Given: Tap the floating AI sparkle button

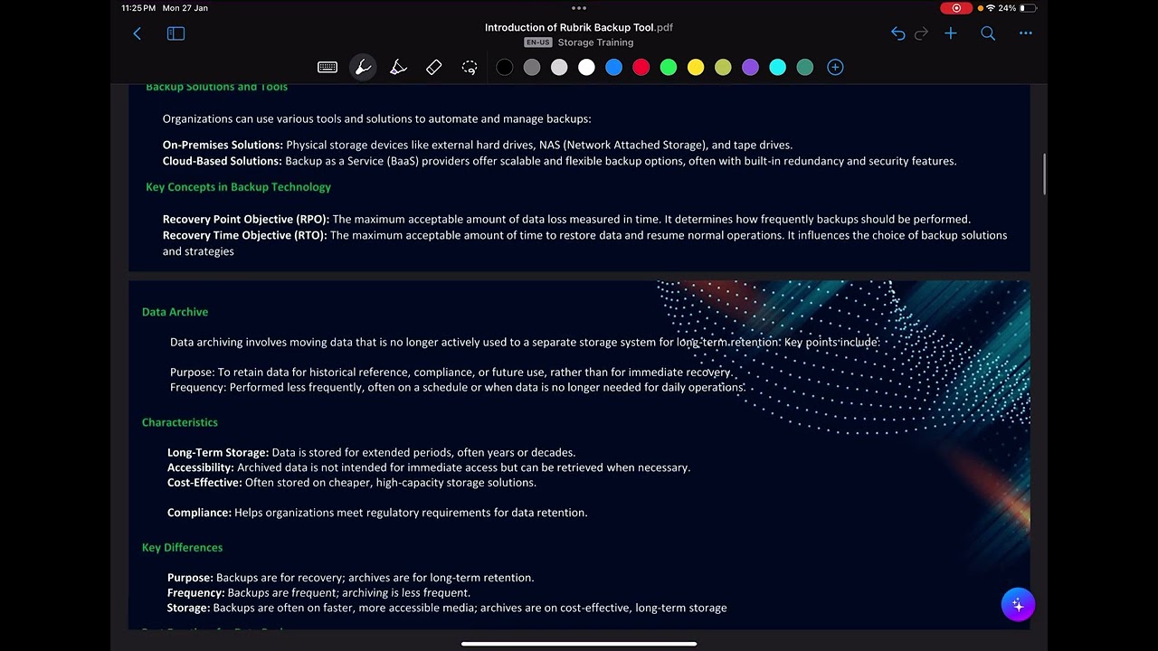Looking at the screenshot, I should [x=1018, y=605].
